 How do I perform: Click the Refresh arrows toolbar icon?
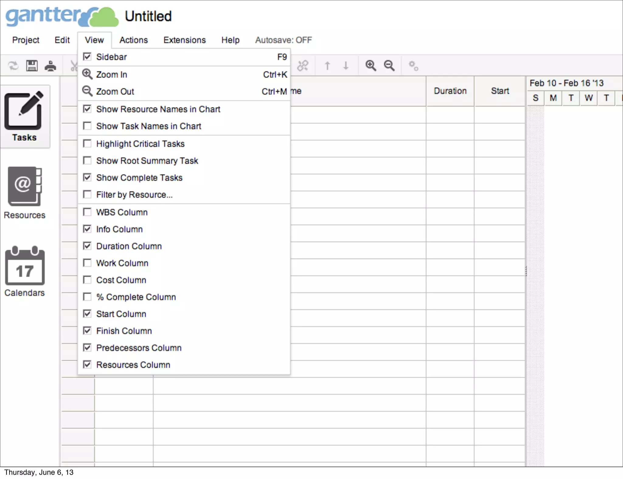pos(13,65)
